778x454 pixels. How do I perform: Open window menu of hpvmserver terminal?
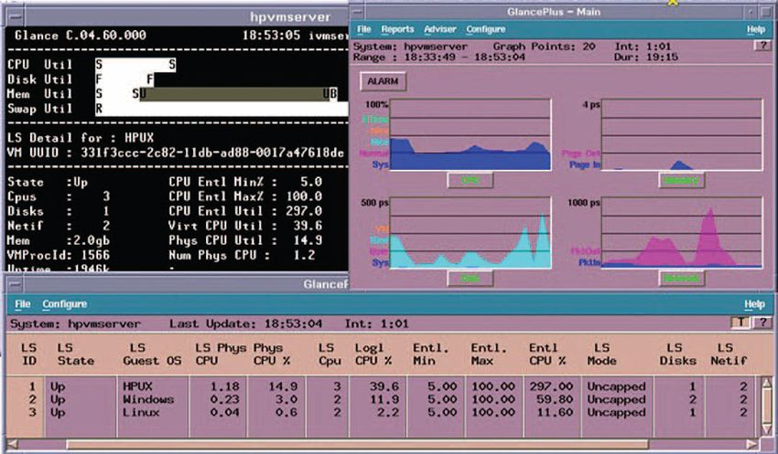pos(16,16)
